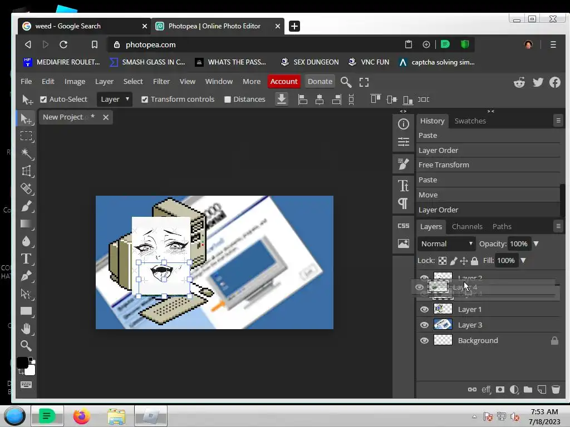The image size is (570, 427).
Task: Open the Fill slider dropdown arrow
Action: pos(523,260)
